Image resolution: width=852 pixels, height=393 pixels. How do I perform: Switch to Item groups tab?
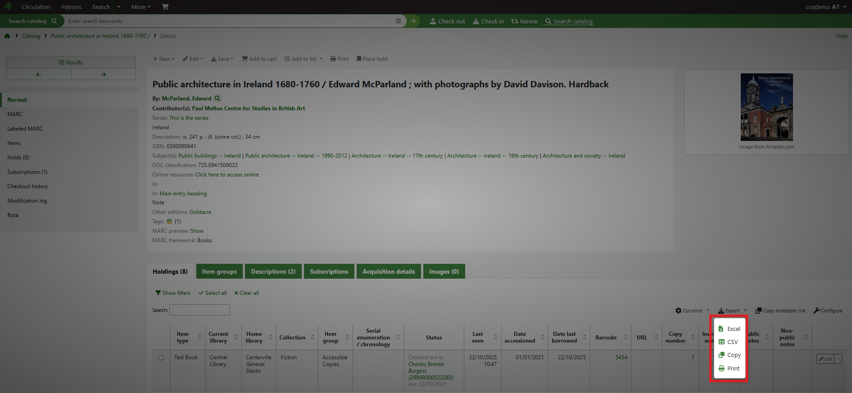point(219,271)
